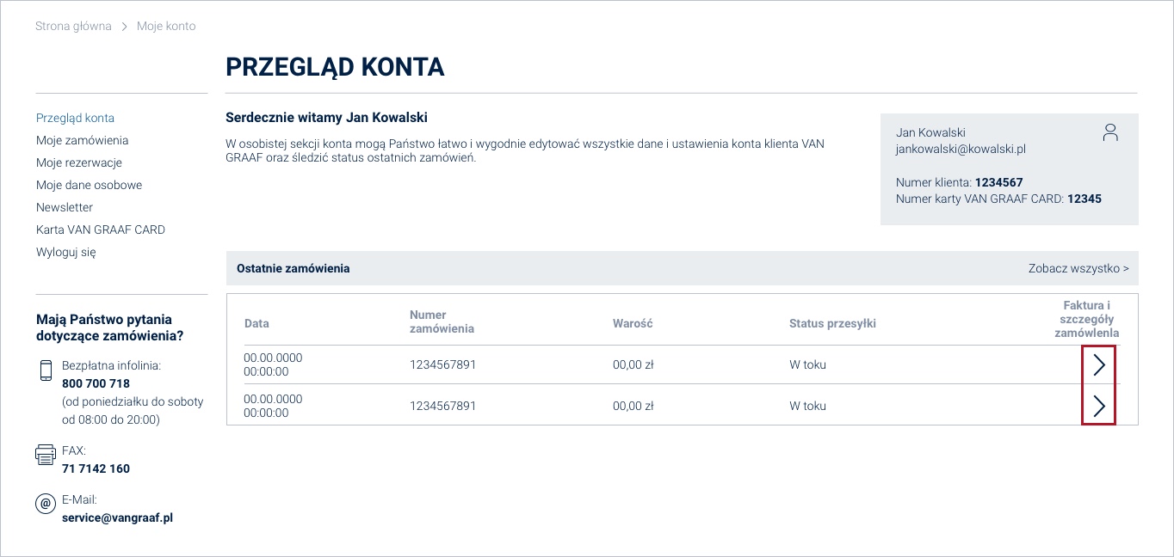This screenshot has width=1174, height=557.
Task: Click Moje konto breadcrumb
Action: click(166, 26)
